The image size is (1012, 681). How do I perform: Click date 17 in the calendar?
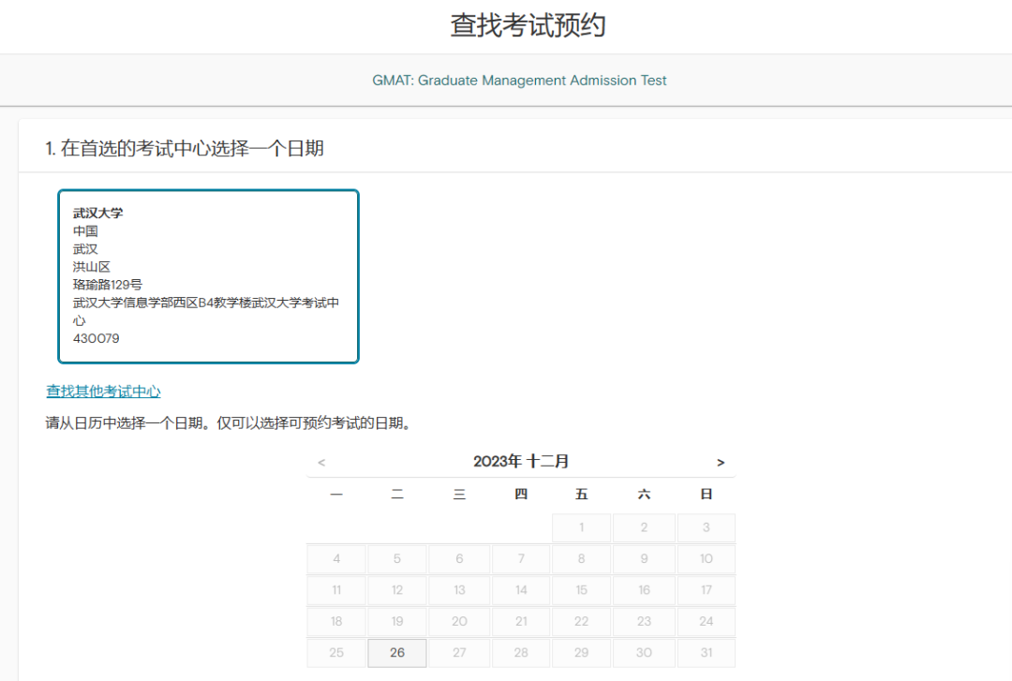[707, 590]
